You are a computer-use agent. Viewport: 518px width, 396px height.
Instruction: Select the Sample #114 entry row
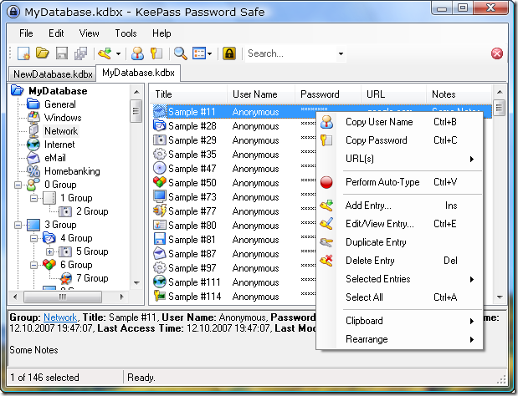233,297
